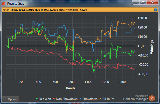Image resolution: width=160 pixels, height=104 pixels.
Task: Click the Hold'em Manager 2 title bar icon
Action: [4, 4]
